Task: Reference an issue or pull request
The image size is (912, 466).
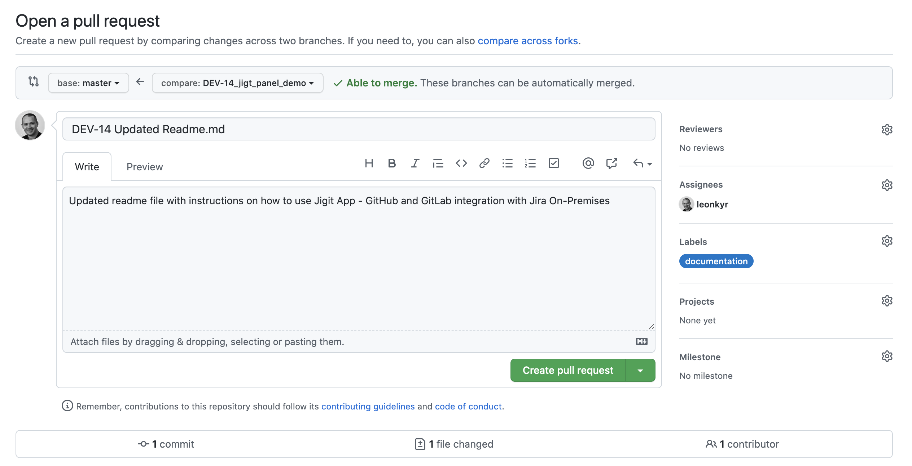Action: [x=611, y=163]
